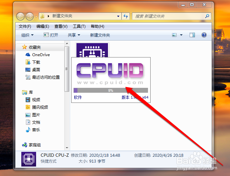The height and width of the screenshot is (176, 230).
Task: Open recent pages dropdown beside Forward arrow
Action: (36, 17)
